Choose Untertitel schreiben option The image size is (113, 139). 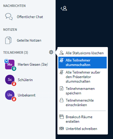click(x=82, y=129)
